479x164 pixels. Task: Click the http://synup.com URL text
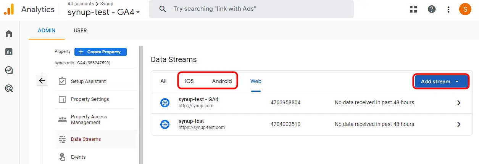[x=196, y=106]
